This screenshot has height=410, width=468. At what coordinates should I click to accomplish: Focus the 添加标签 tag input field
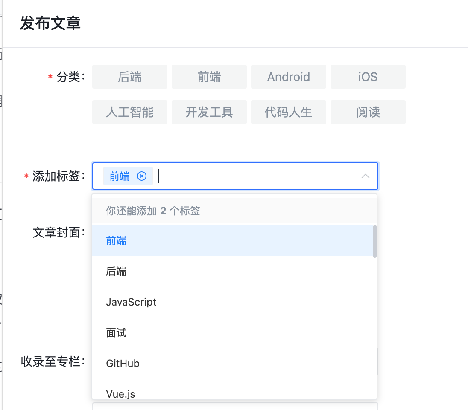(x=256, y=176)
